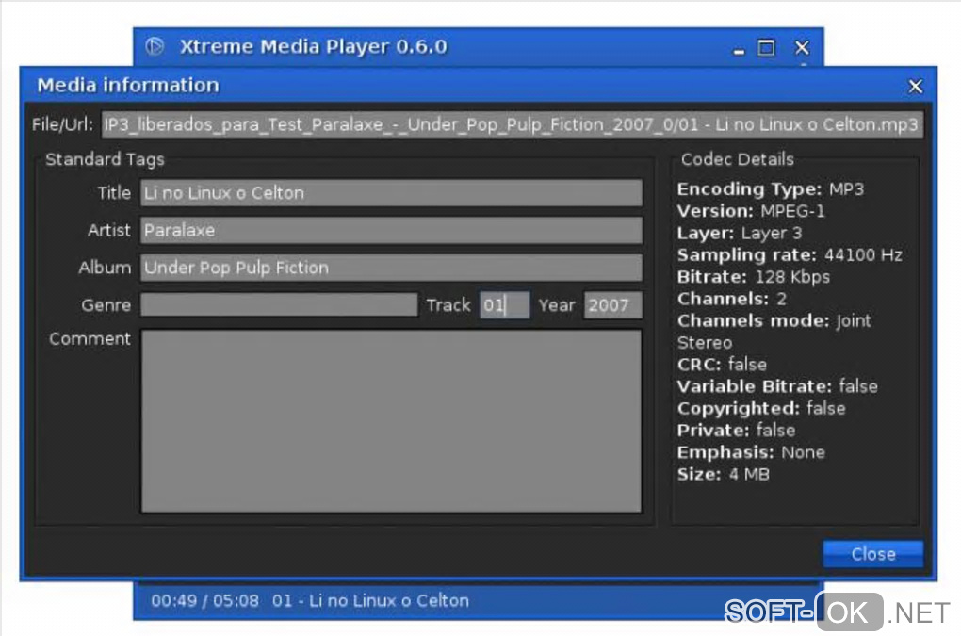Click the 'Channels: 2' text

732,299
